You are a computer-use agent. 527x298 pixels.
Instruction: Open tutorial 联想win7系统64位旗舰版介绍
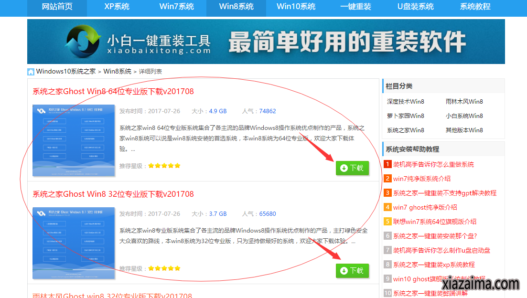tap(435, 222)
